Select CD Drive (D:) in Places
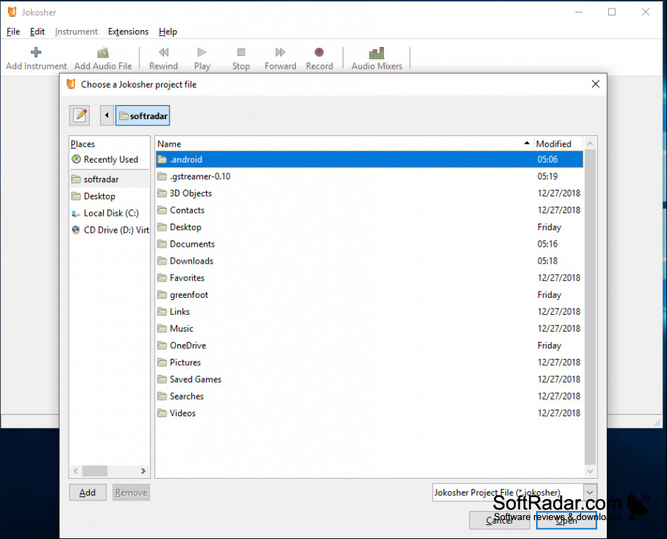The height and width of the screenshot is (539, 667). pos(110,230)
